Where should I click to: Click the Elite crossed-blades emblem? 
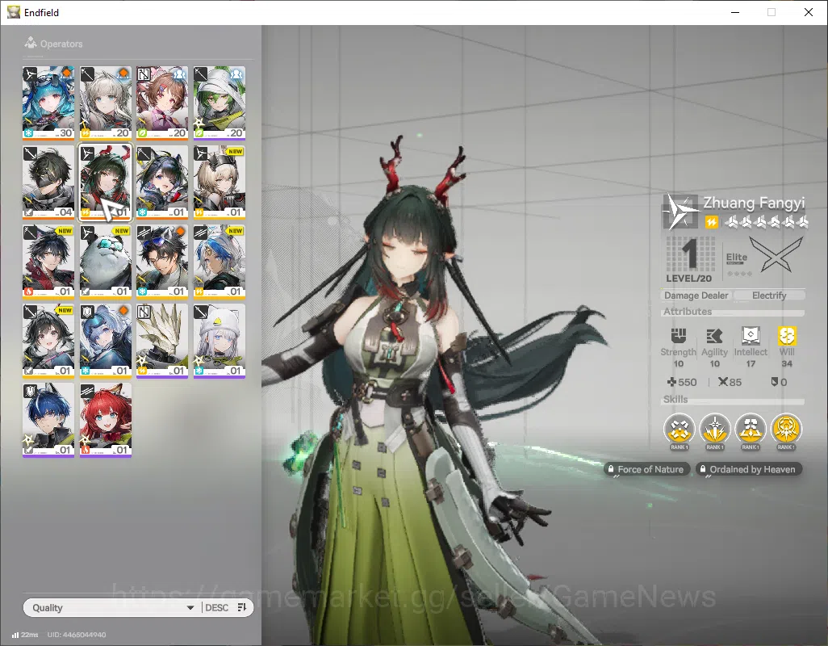click(x=776, y=254)
